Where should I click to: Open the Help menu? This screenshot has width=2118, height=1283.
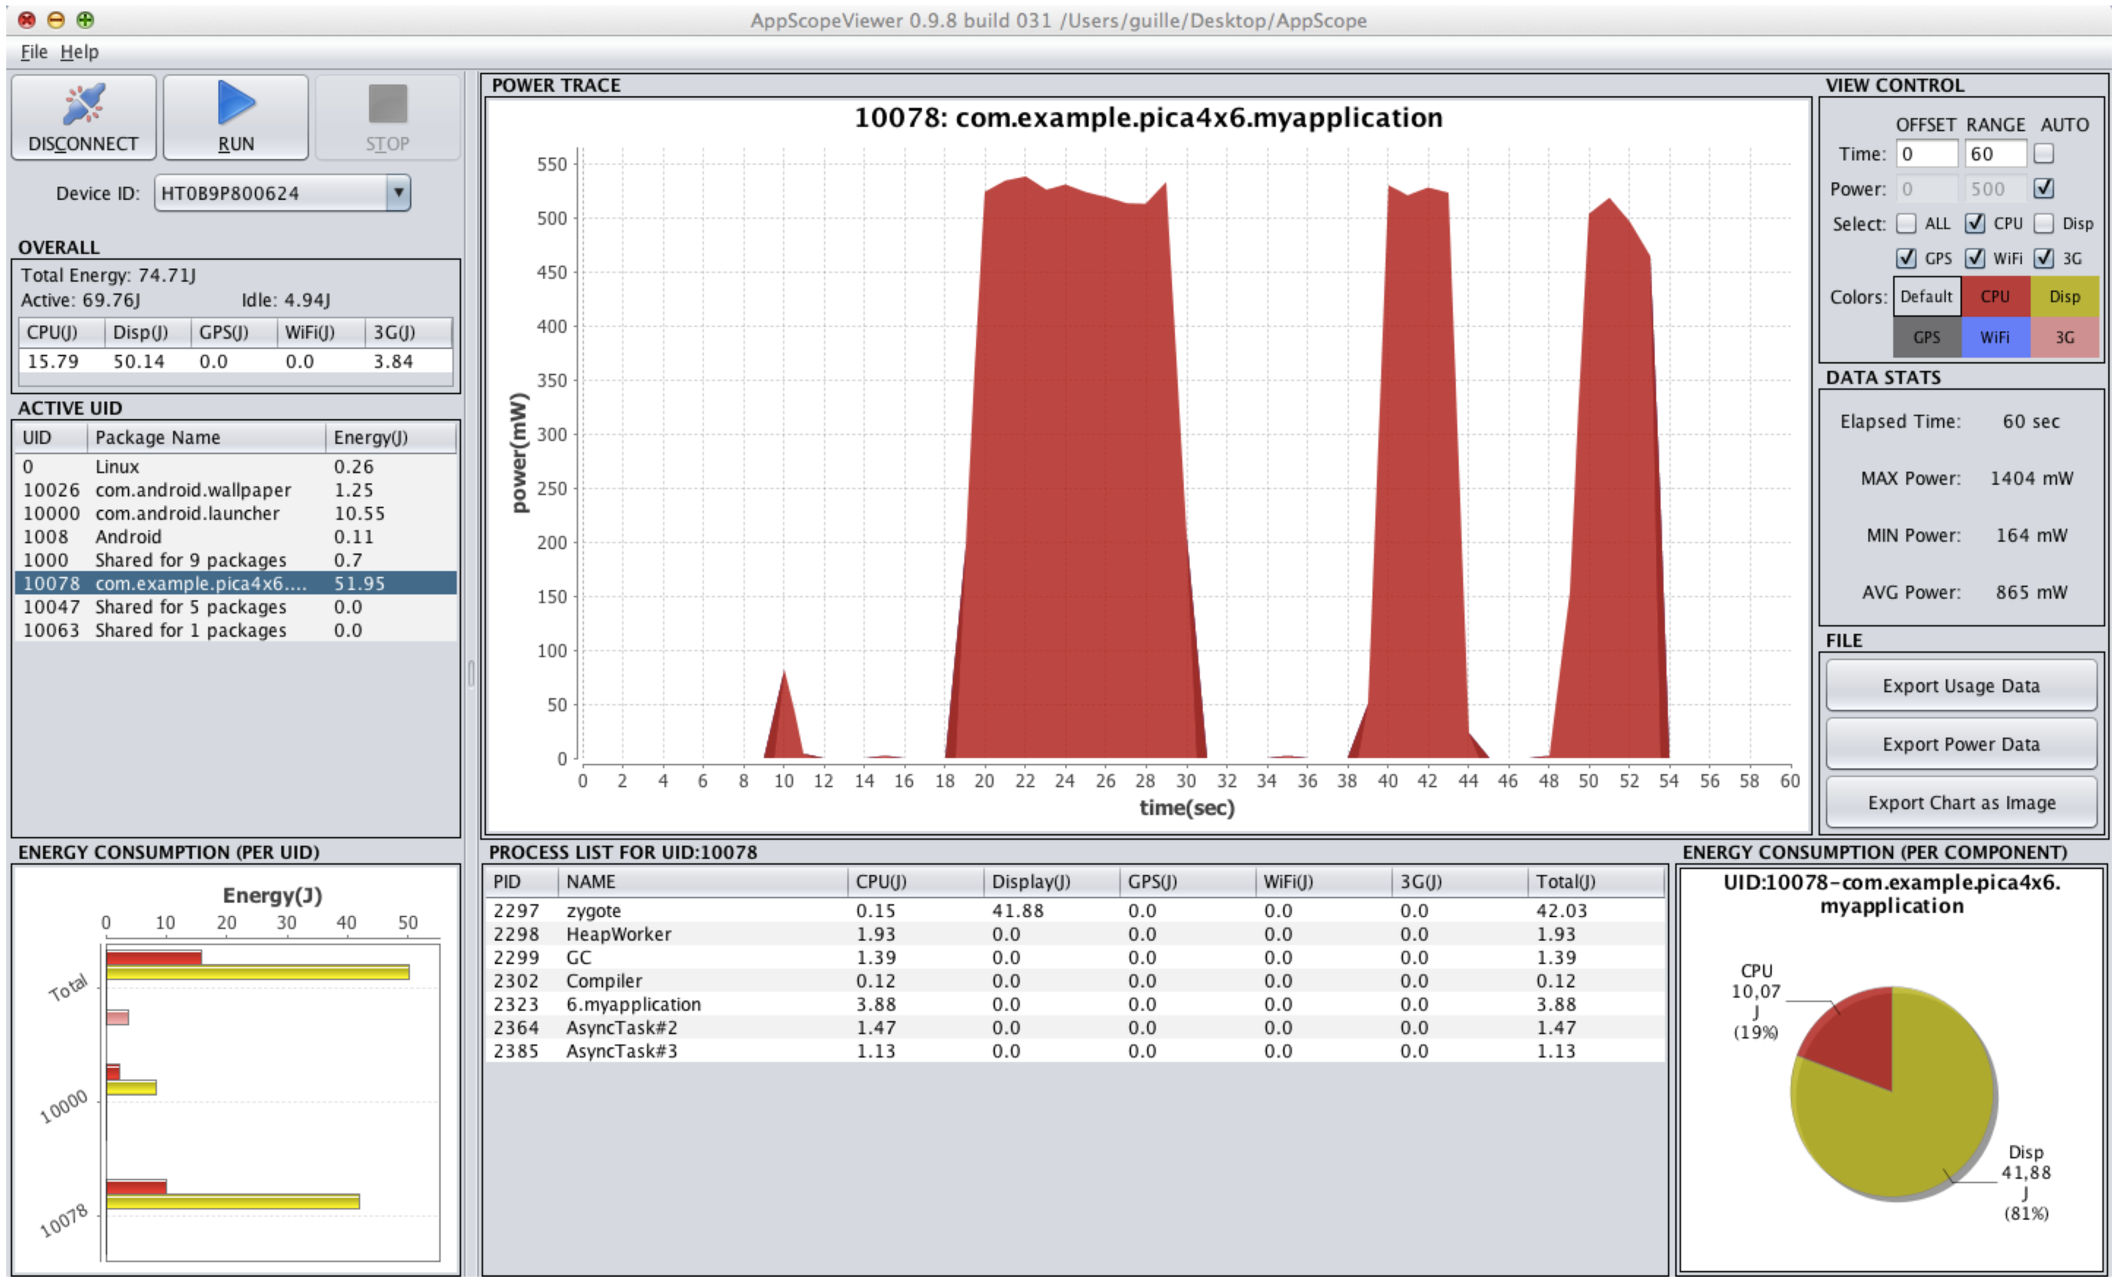click(79, 51)
